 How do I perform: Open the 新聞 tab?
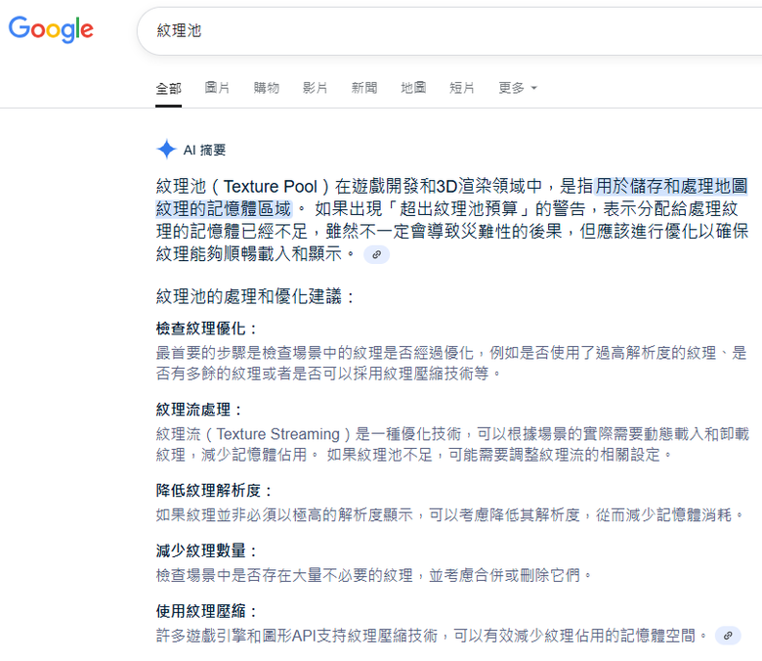(x=364, y=88)
